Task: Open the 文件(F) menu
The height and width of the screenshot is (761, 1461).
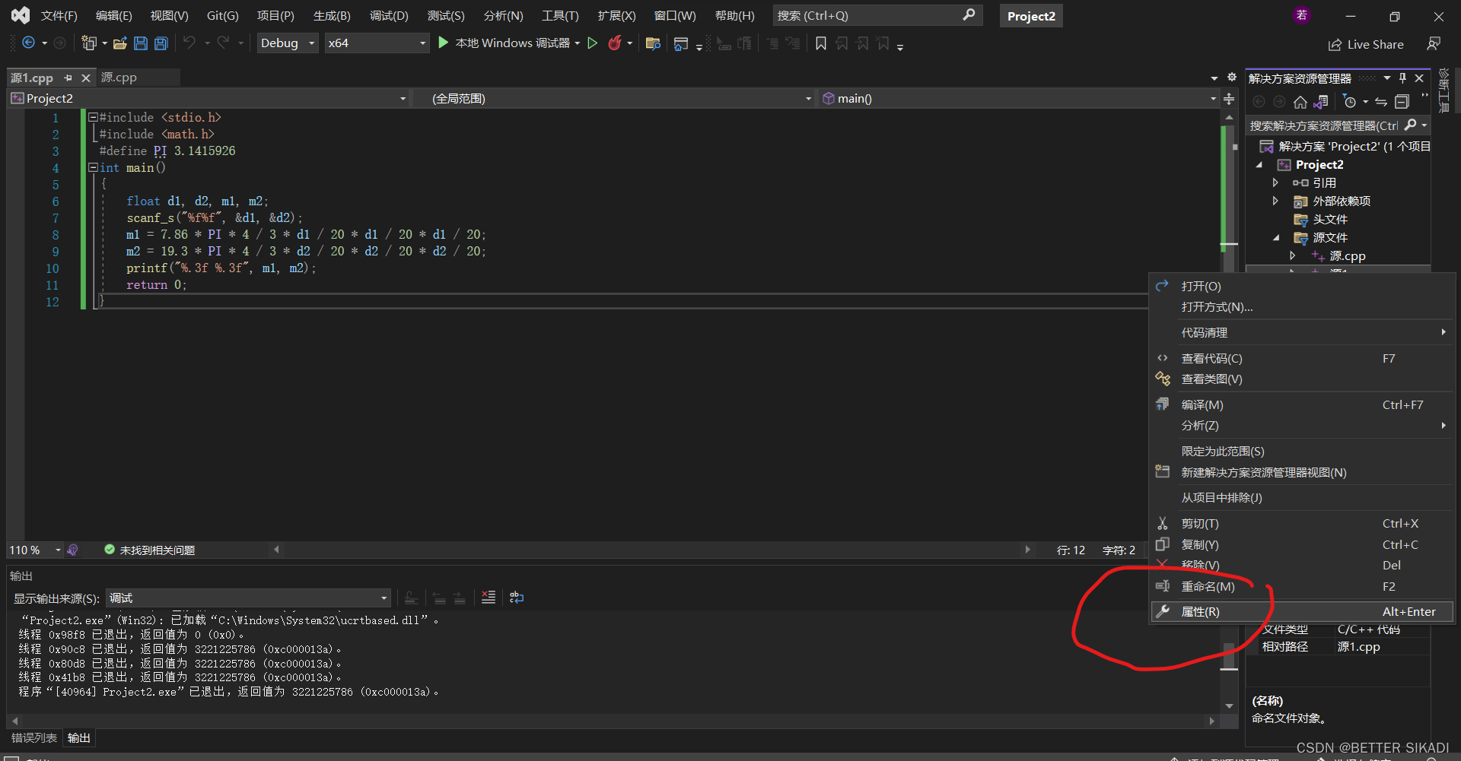Action: [59, 15]
